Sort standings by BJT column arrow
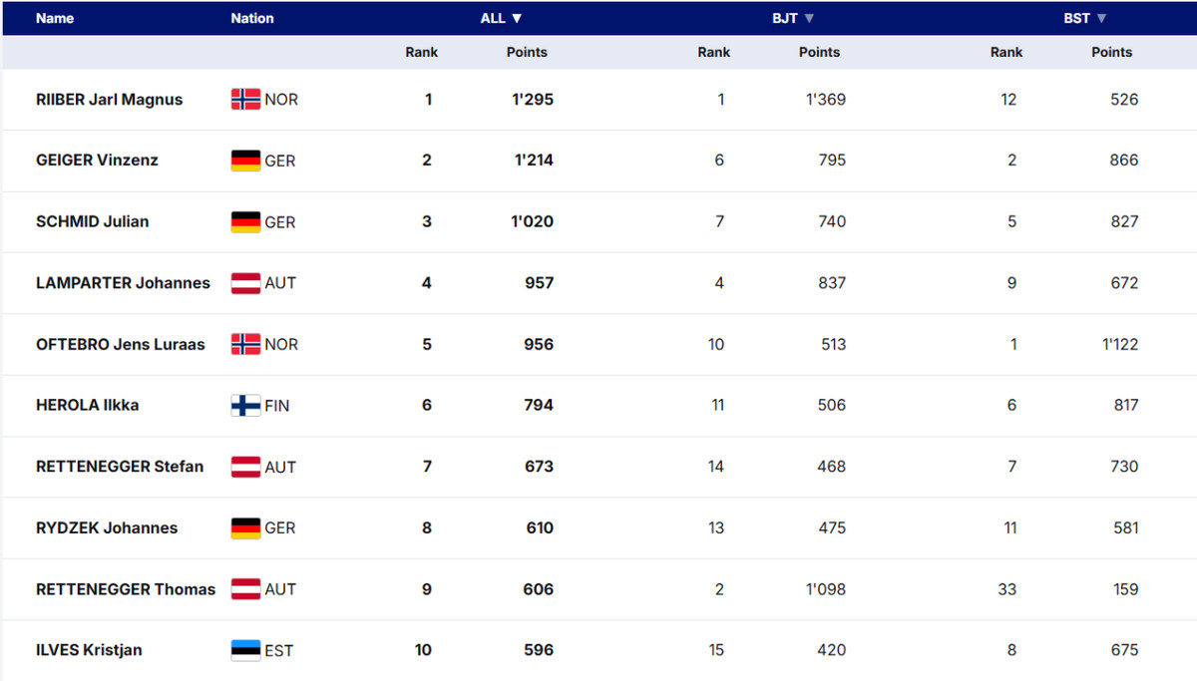 [x=809, y=18]
